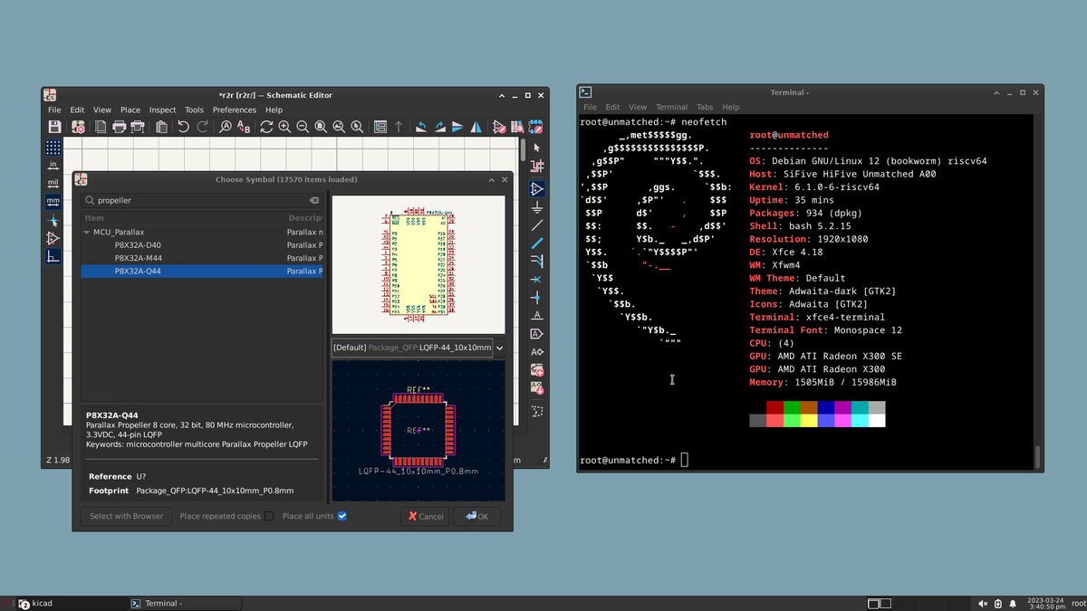Choose the Add Bus tool

point(537,243)
